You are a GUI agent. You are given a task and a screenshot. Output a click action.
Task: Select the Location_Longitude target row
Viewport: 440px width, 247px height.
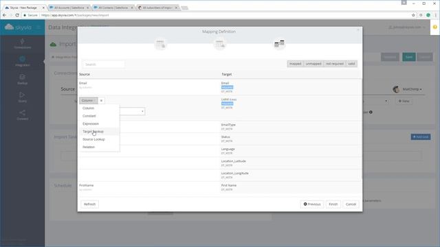tap(291, 175)
